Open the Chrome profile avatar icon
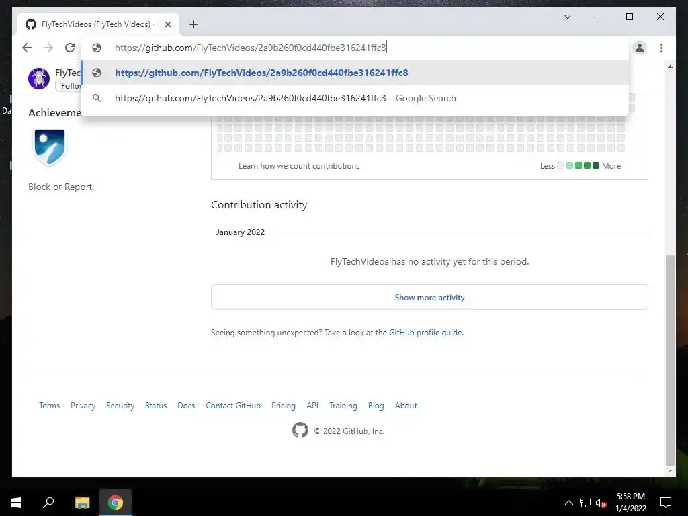Viewport: 688px width, 516px height. pyautogui.click(x=640, y=48)
